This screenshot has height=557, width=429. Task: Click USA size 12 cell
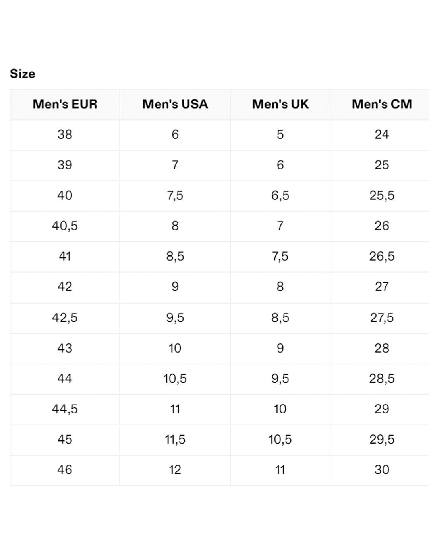click(175, 470)
